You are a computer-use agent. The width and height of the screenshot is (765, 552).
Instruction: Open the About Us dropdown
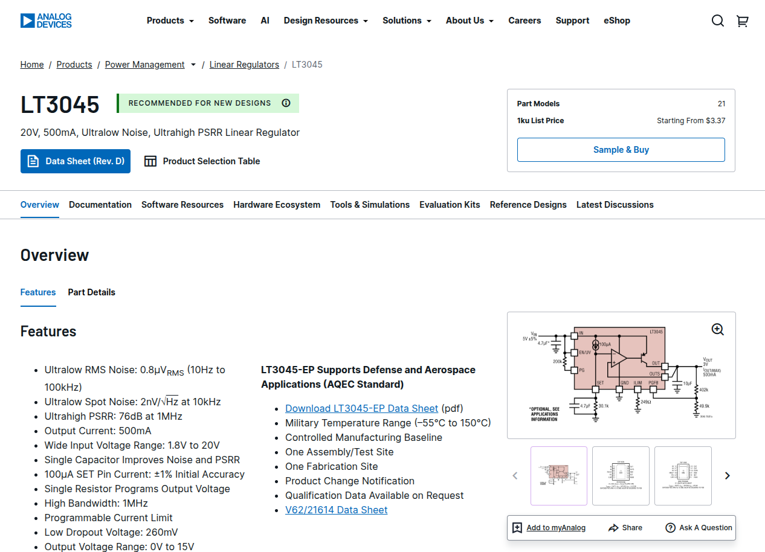[470, 21]
